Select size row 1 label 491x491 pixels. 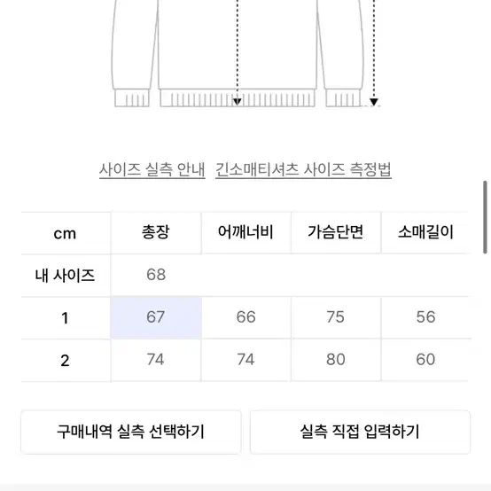(65, 318)
